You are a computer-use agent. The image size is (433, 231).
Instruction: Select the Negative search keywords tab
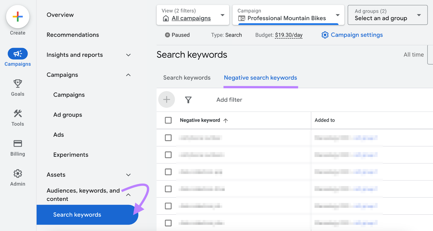pos(260,78)
